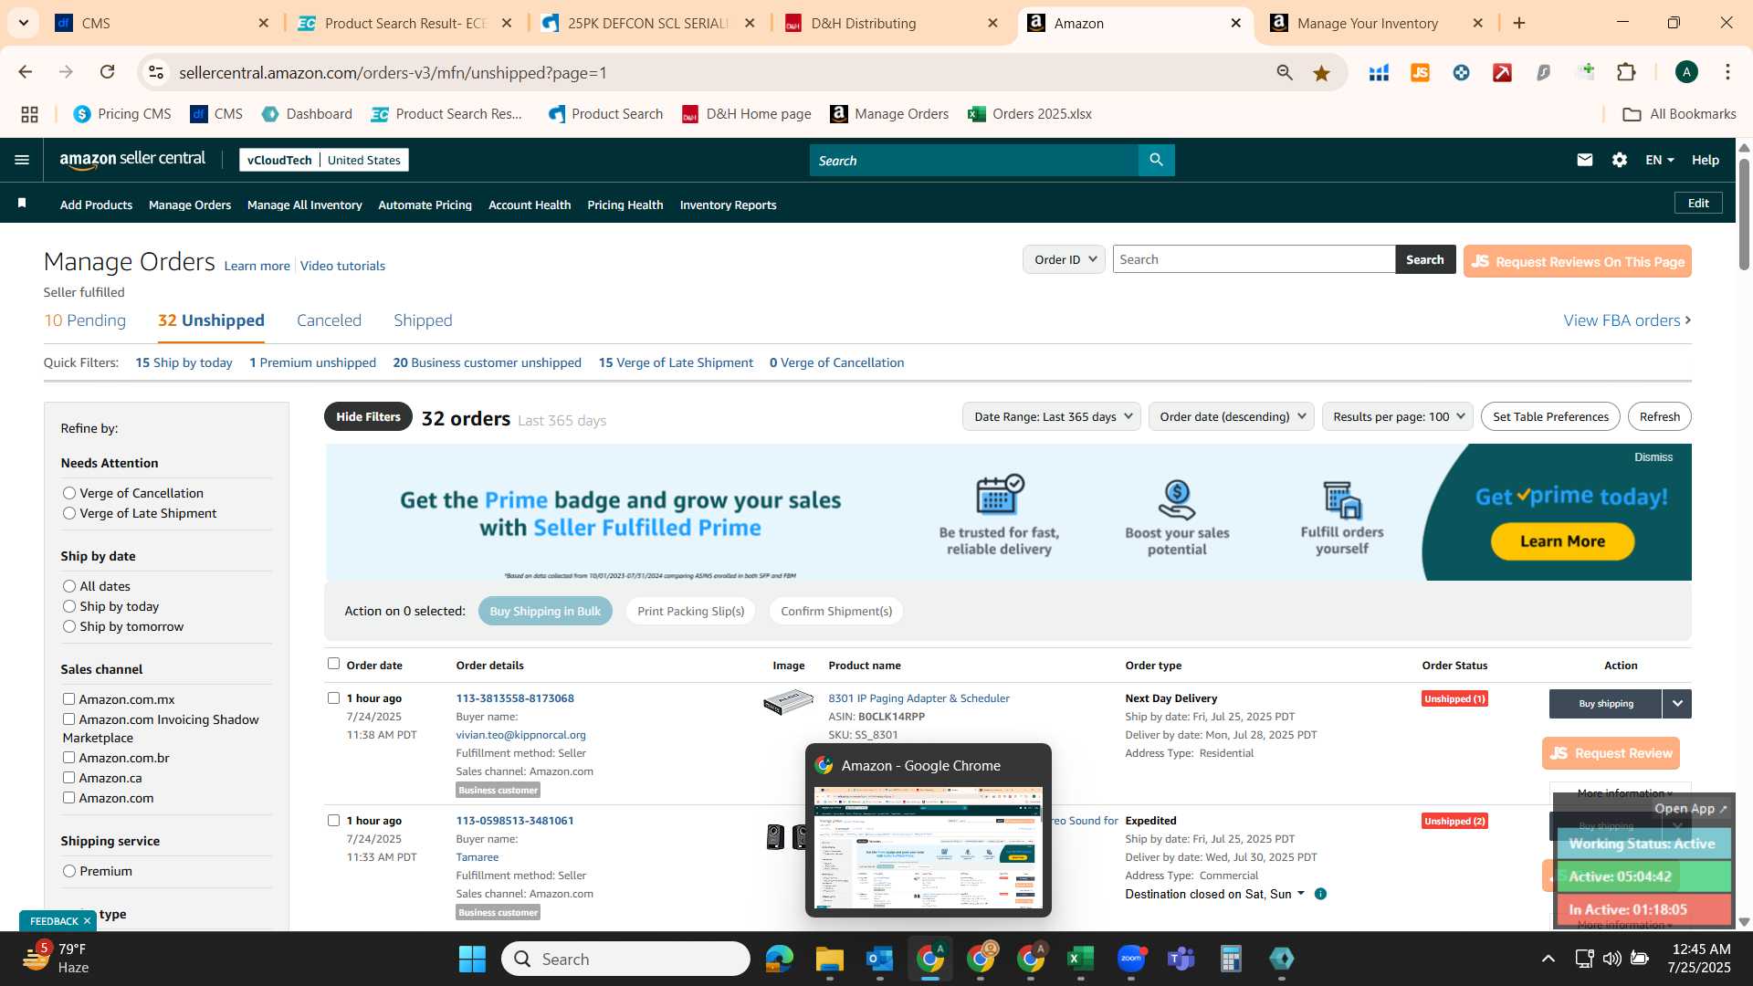Select Premium shipping service radio
Image resolution: width=1753 pixels, height=986 pixels.
tap(69, 871)
